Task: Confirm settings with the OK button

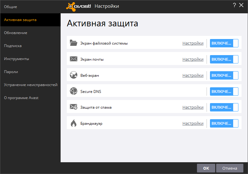Action: click(206, 168)
